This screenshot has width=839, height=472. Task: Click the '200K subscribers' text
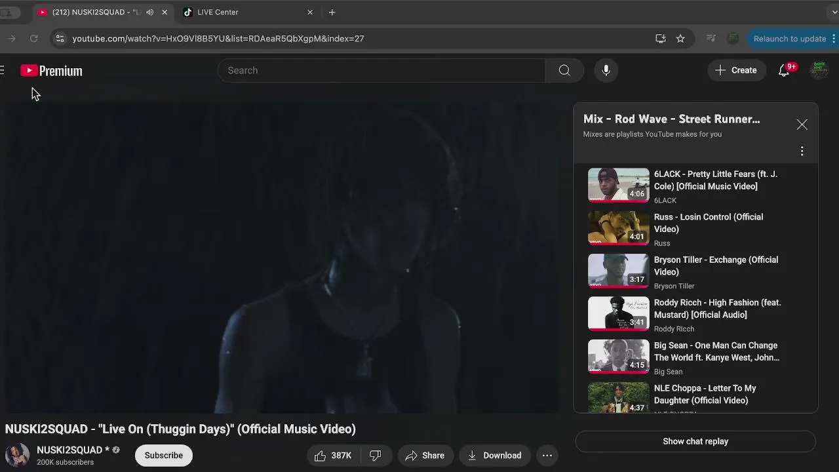coord(65,462)
